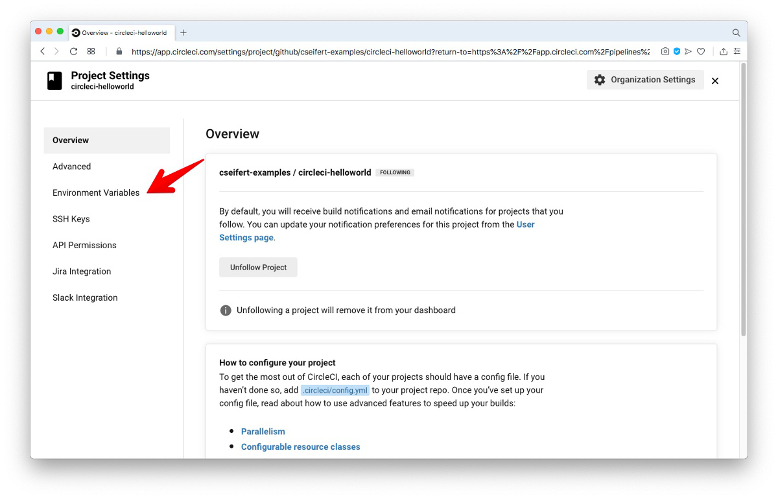Click the page vertical scrollbar
Viewport: 778px width, 499px height.
744,200
